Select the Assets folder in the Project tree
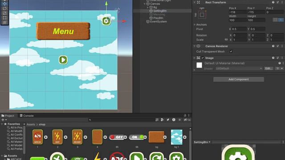The image size is (285, 160). [x=12, y=156]
